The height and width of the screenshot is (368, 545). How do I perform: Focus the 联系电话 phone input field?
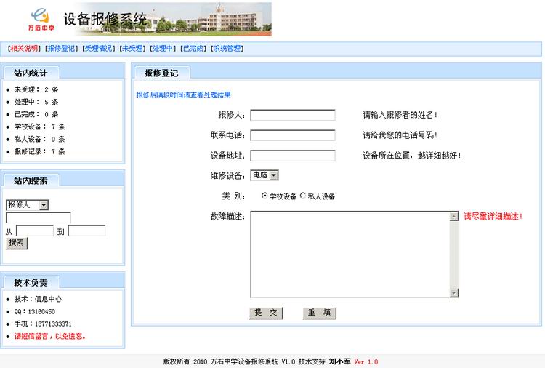tap(293, 135)
